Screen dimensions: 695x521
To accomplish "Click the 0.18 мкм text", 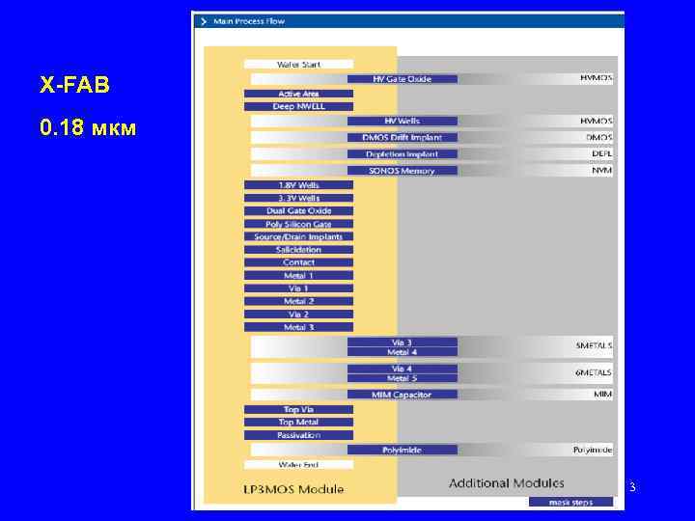I will [x=88, y=127].
